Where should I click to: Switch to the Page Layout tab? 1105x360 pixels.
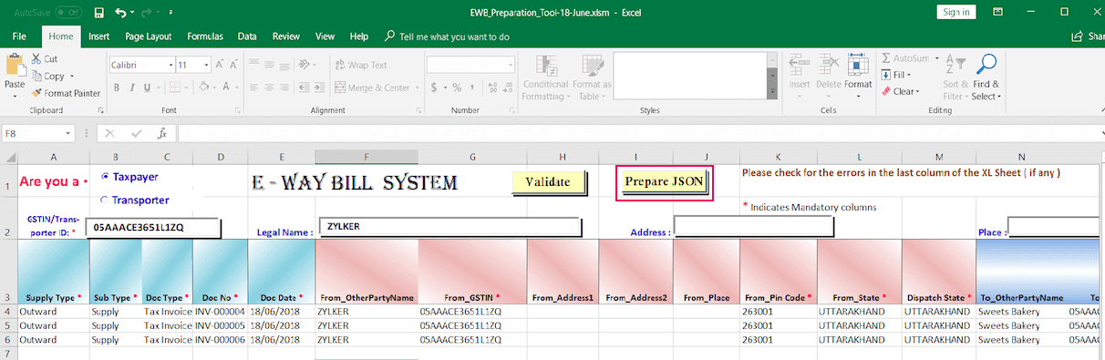pos(149,36)
